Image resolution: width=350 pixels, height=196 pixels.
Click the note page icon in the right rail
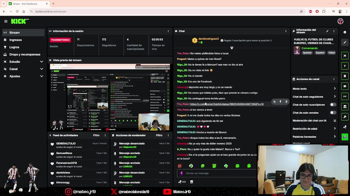345,76
